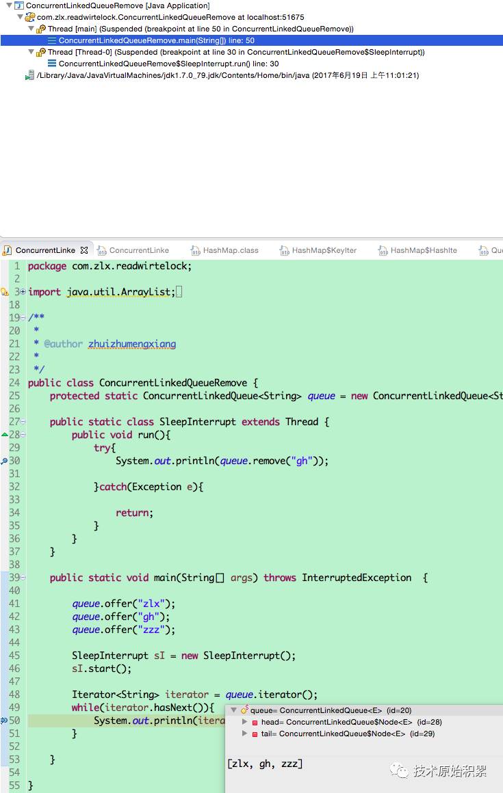Viewport: 503px width, 793px height.
Task: Click the Java Application launch icon
Action: tap(19, 5)
